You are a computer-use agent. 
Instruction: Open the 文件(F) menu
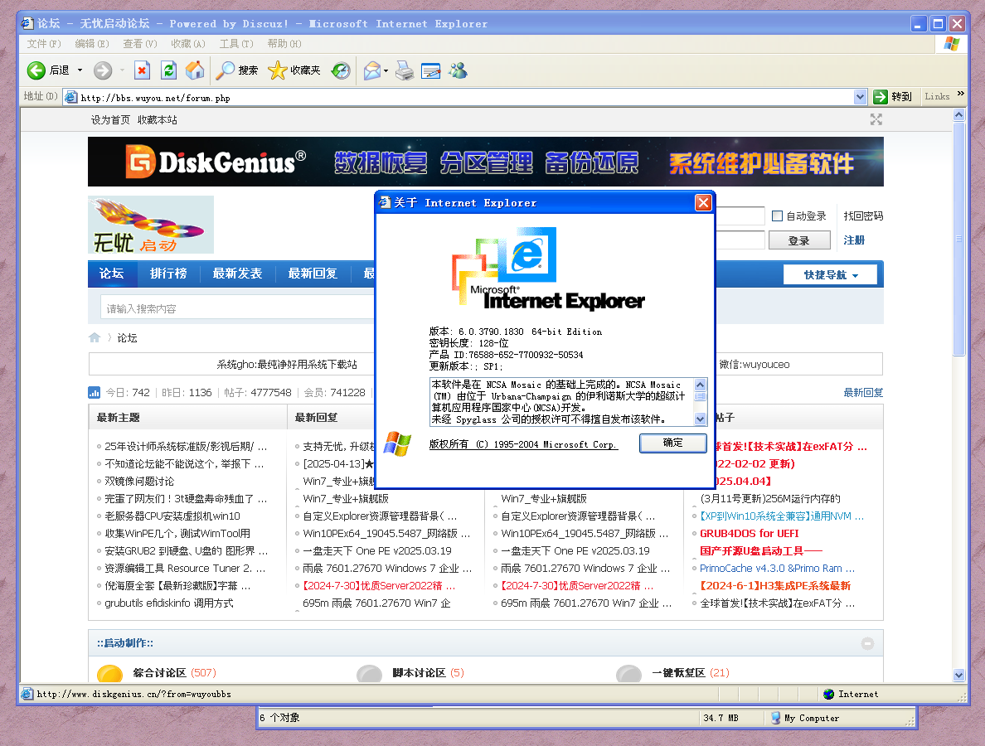pyautogui.click(x=44, y=43)
